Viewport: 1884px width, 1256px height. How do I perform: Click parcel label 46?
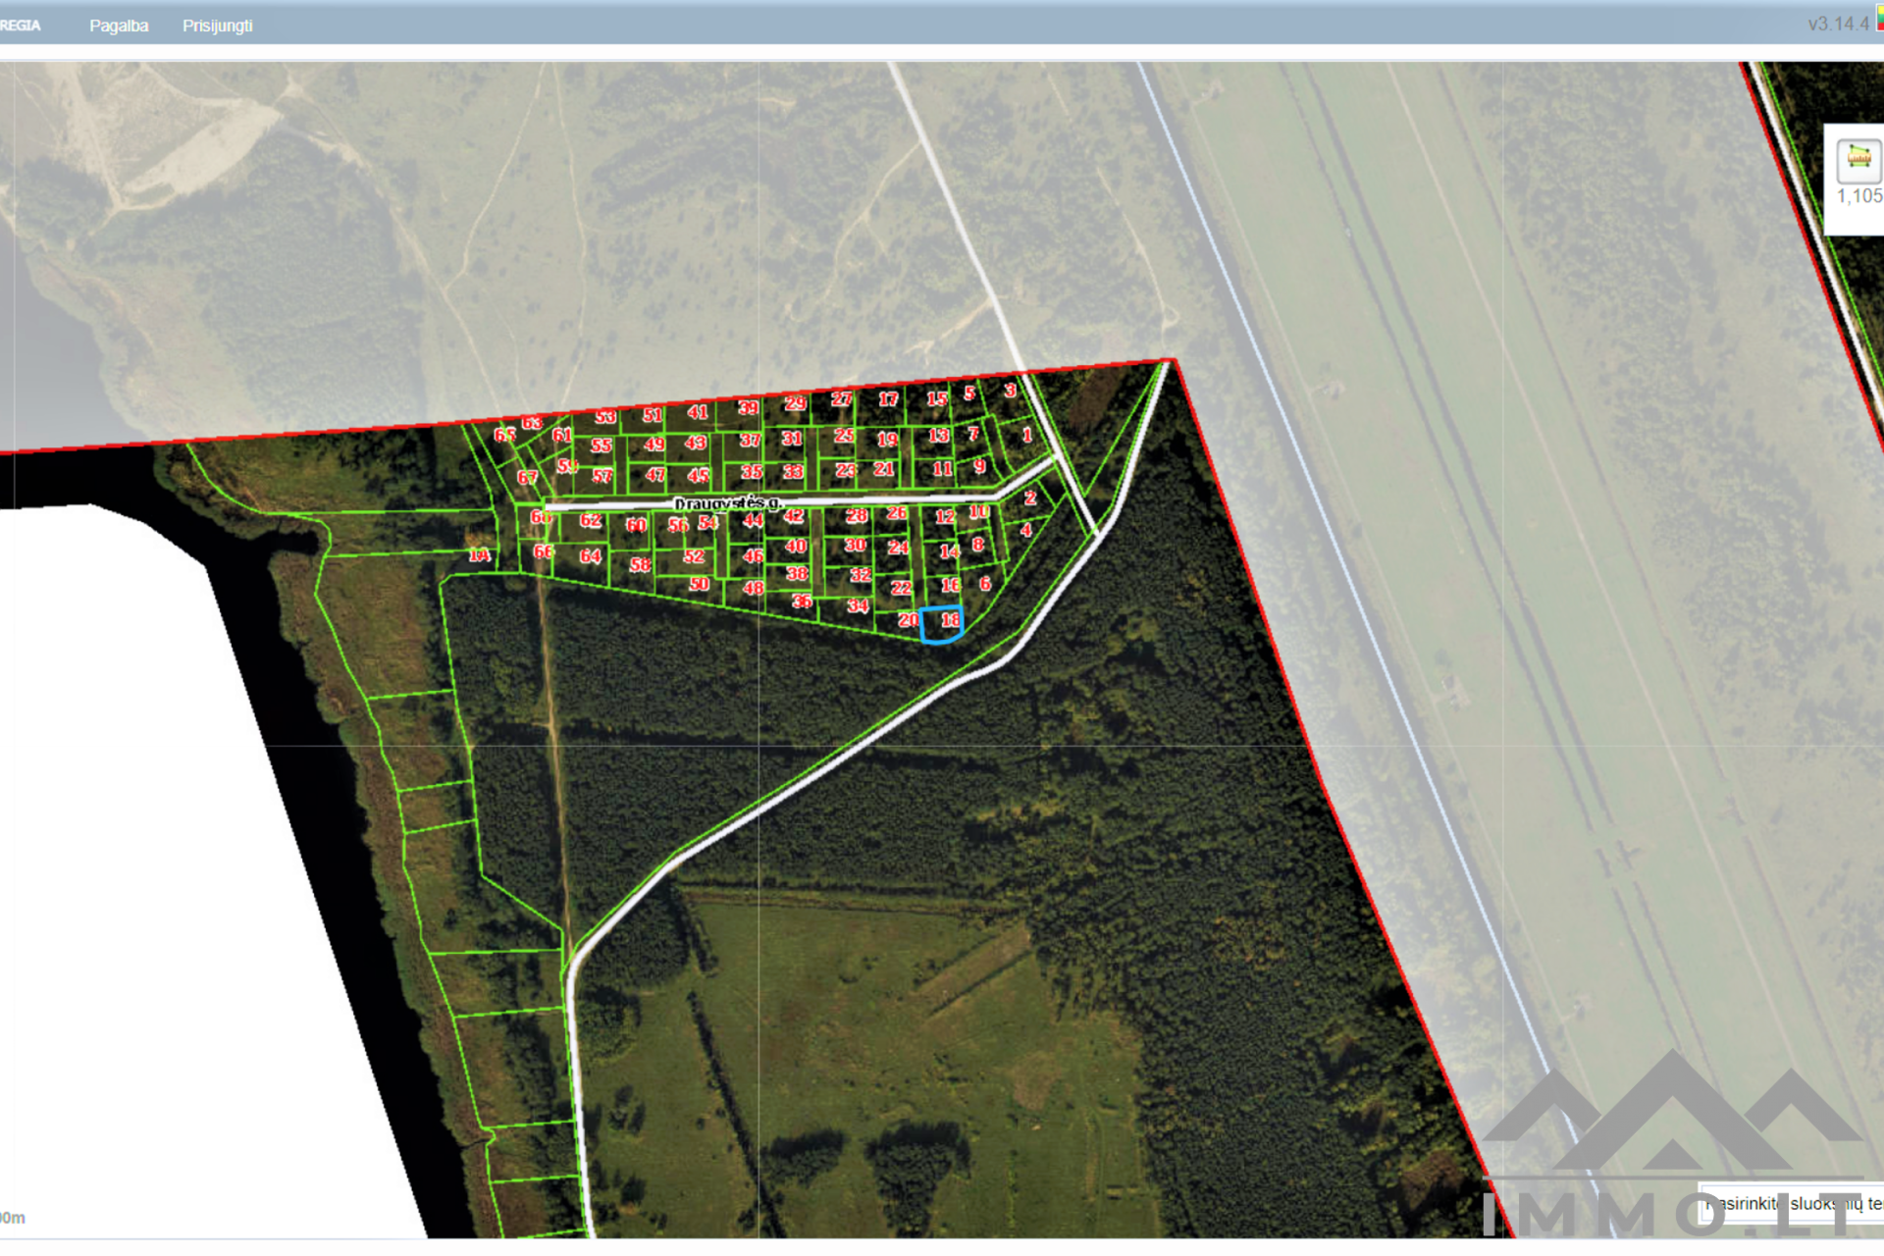pos(754,555)
